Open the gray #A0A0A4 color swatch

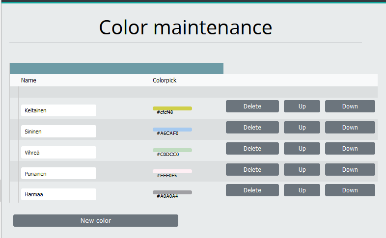172,192
